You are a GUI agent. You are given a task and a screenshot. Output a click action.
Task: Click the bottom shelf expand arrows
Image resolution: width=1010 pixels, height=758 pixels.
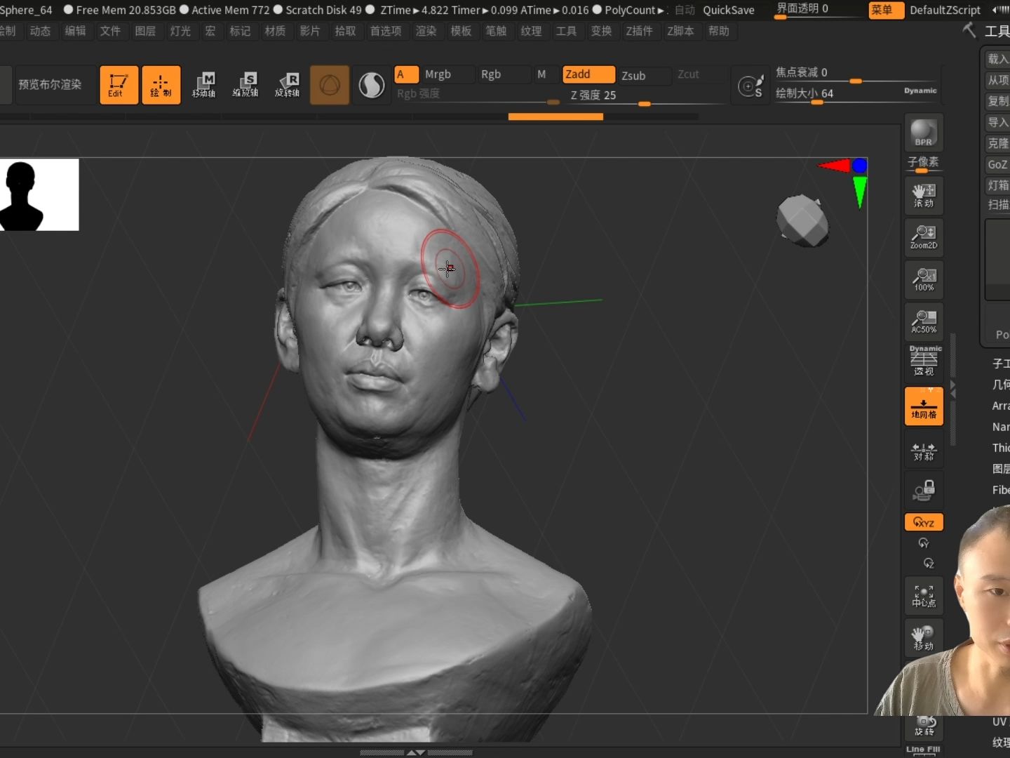[x=416, y=752]
